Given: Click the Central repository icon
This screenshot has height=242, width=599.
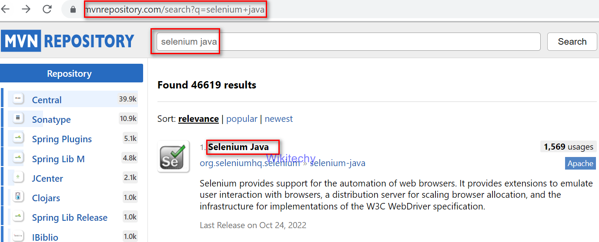Looking at the screenshot, I should pyautogui.click(x=18, y=99).
